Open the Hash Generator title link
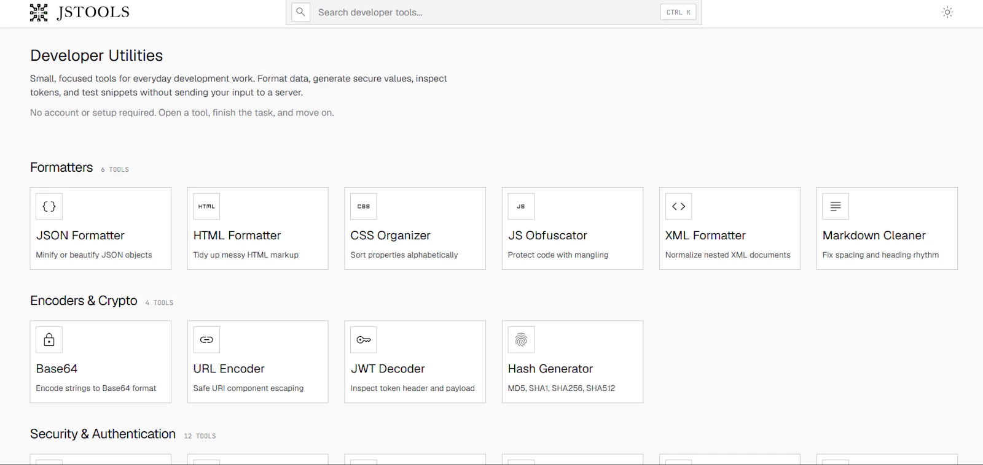The width and height of the screenshot is (983, 465). [550, 369]
